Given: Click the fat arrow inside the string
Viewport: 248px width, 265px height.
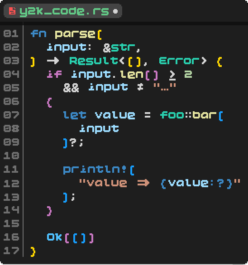Looking at the screenshot, I should (x=143, y=183).
